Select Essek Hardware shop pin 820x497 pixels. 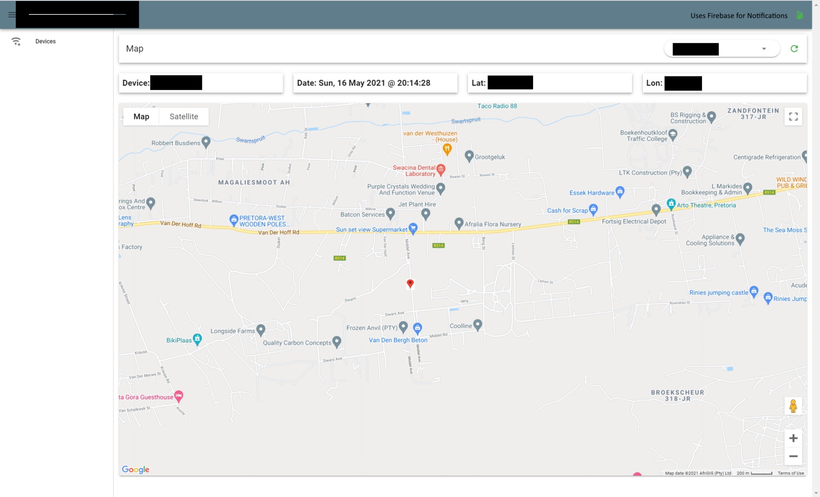pyautogui.click(x=620, y=192)
